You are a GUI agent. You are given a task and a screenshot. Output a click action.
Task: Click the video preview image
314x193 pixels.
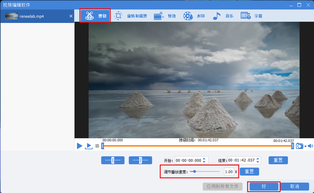[194, 80]
